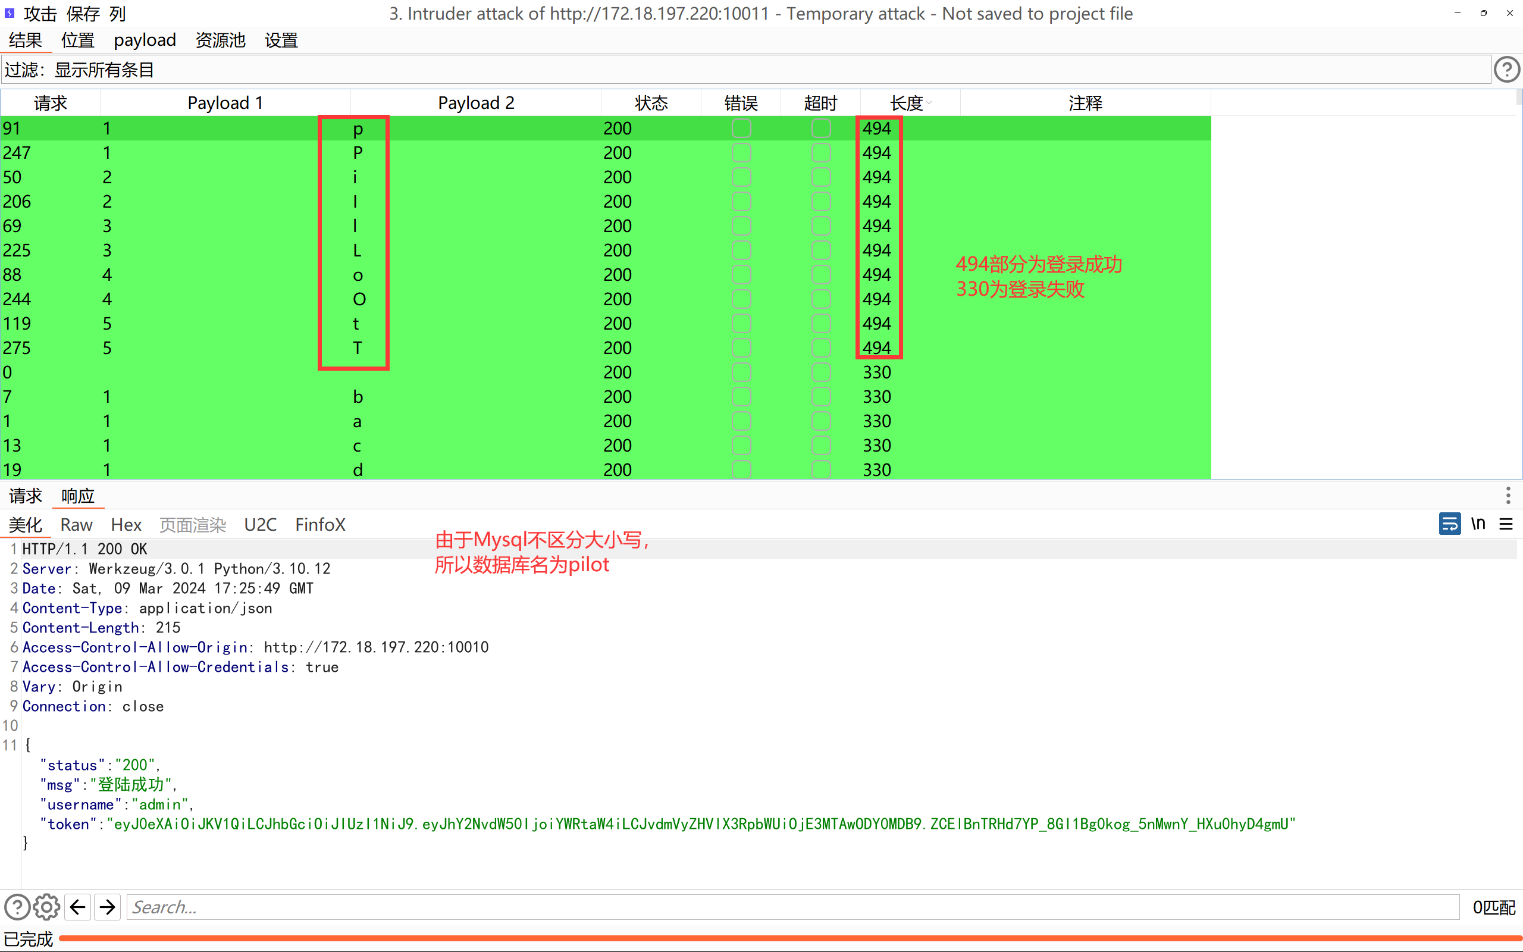
Task: Toggle error checkbox for request 91
Action: tap(741, 129)
